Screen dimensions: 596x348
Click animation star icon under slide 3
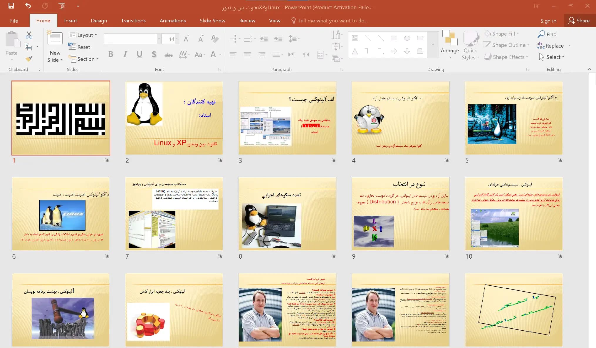333,160
